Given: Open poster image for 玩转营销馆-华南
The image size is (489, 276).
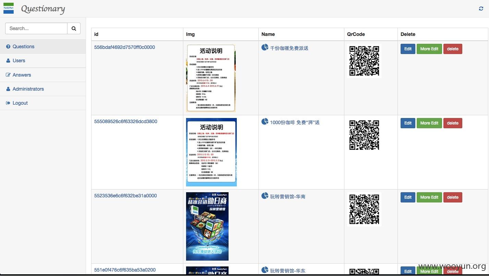Looking at the screenshot, I should click(x=207, y=226).
